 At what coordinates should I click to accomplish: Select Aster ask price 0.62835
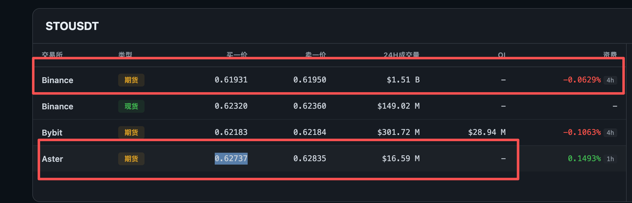[x=310, y=158]
